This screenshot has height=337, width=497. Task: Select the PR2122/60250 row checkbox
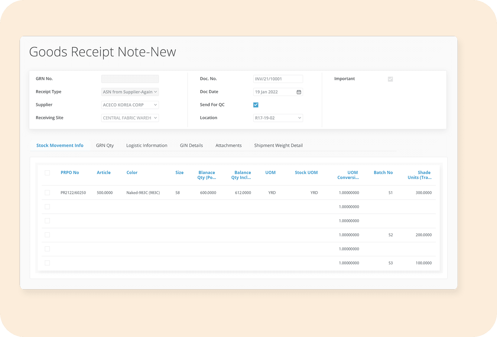(47, 193)
